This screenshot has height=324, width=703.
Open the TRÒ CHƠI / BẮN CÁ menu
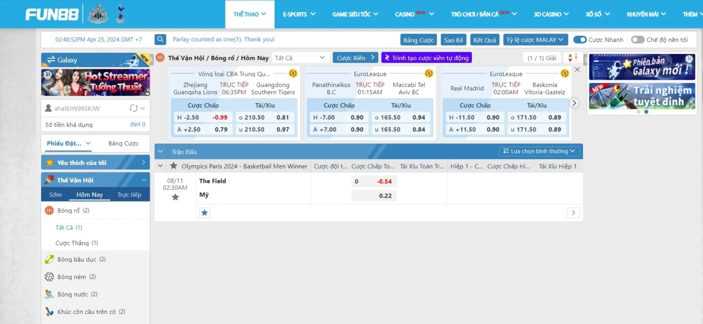pos(484,14)
